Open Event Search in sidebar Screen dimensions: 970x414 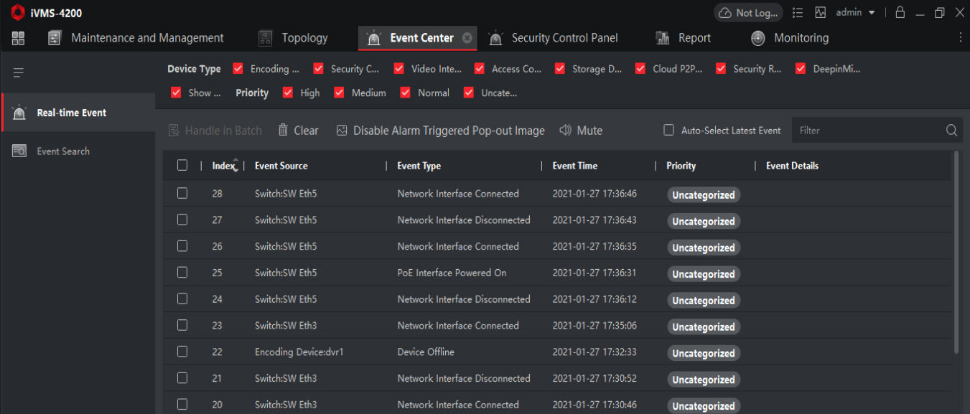point(63,151)
